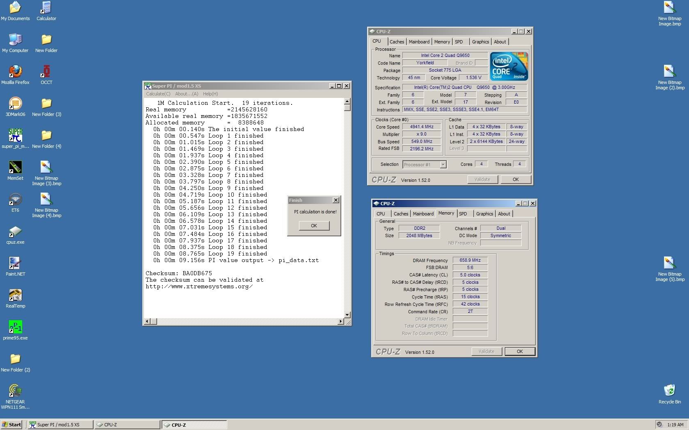Open My Computer icon
Viewport: 689px width, 430px height.
[x=15, y=43]
